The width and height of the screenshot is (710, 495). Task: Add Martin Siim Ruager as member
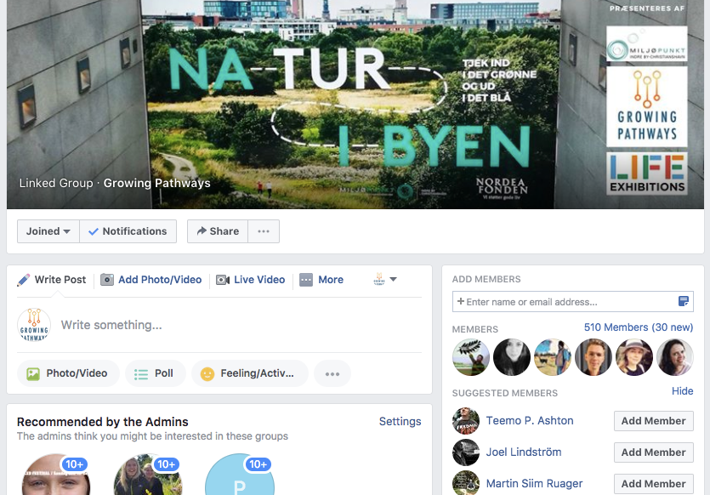pyautogui.click(x=653, y=484)
